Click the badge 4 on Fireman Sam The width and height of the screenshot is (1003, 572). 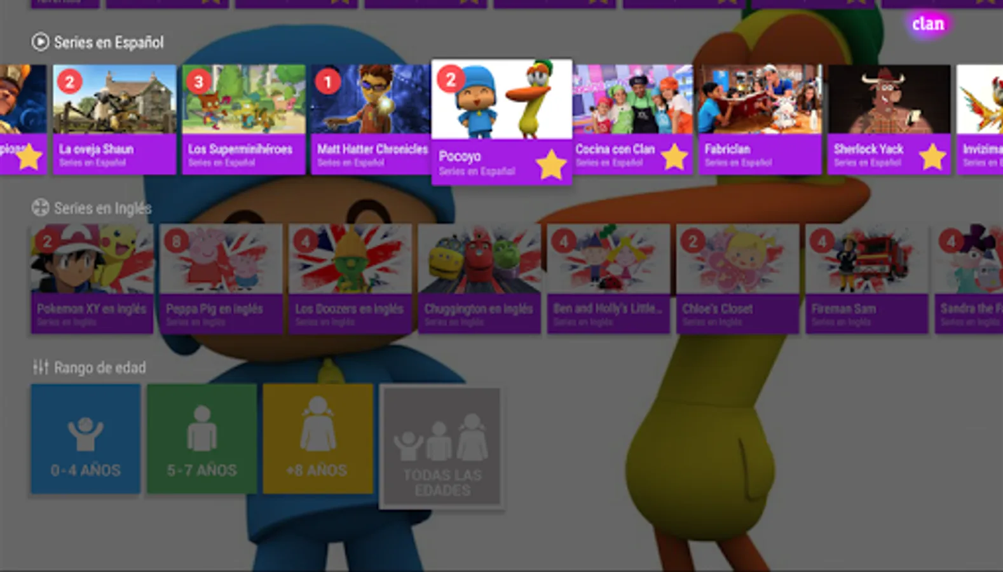pos(822,241)
